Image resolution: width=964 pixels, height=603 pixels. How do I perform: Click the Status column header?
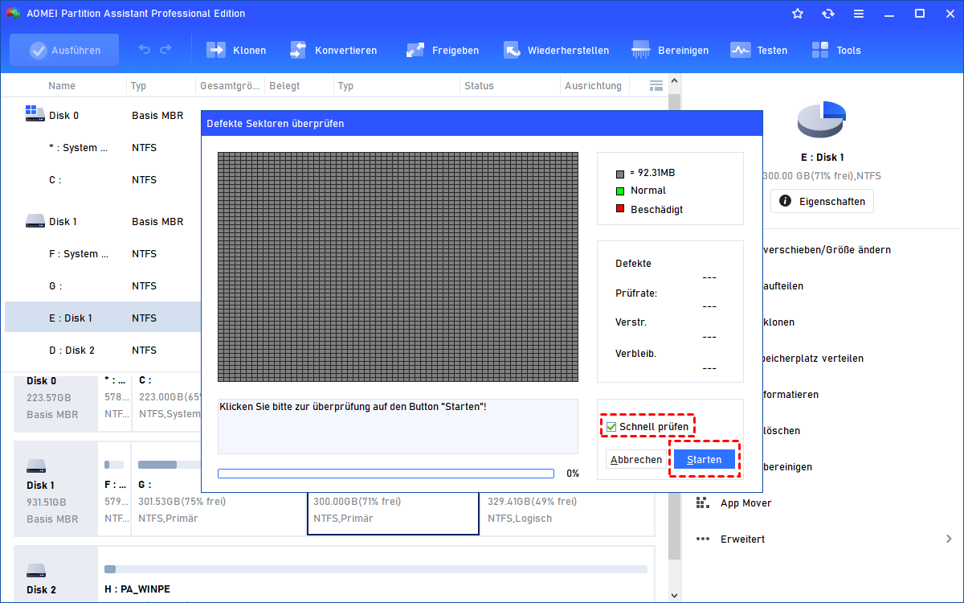click(479, 85)
